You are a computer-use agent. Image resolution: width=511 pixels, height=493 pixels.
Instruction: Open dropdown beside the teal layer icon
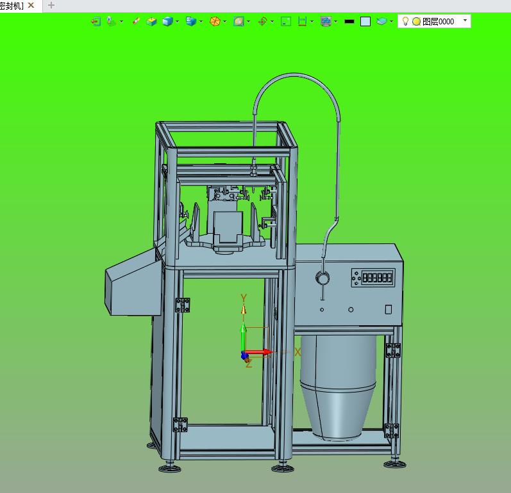pos(391,22)
